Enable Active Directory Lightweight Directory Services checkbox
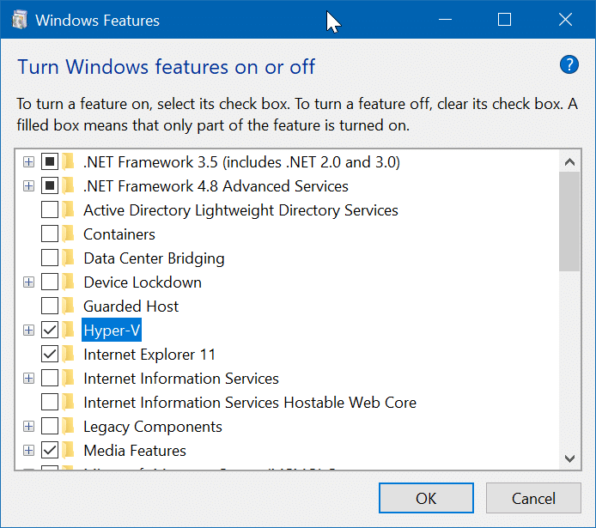Viewport: 596px width, 528px height. click(50, 209)
